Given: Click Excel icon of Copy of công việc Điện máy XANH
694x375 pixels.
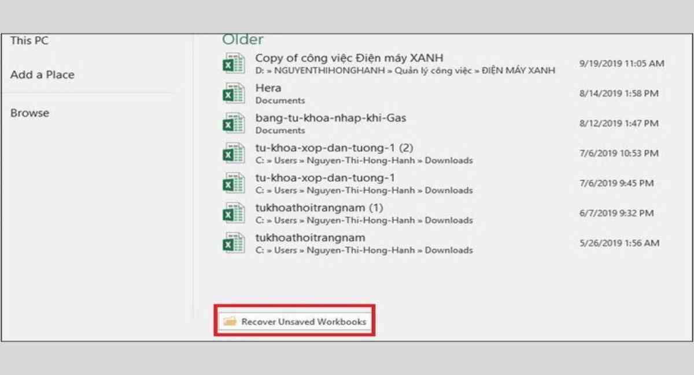Looking at the screenshot, I should coord(234,63).
